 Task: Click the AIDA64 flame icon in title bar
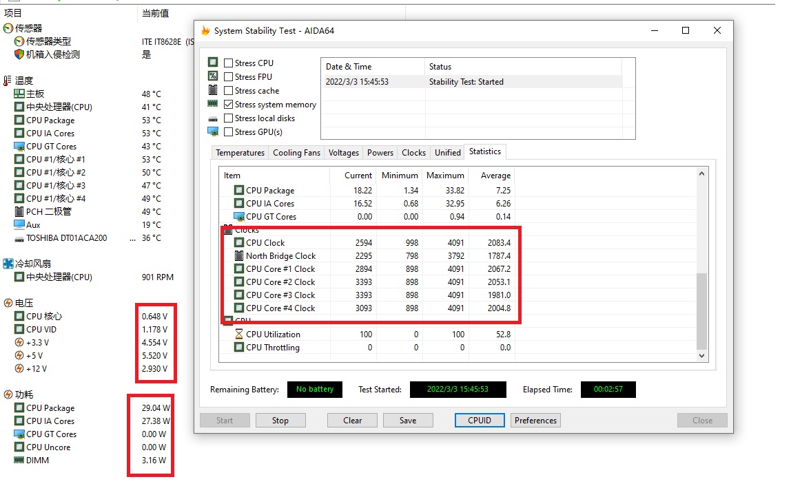coord(205,31)
